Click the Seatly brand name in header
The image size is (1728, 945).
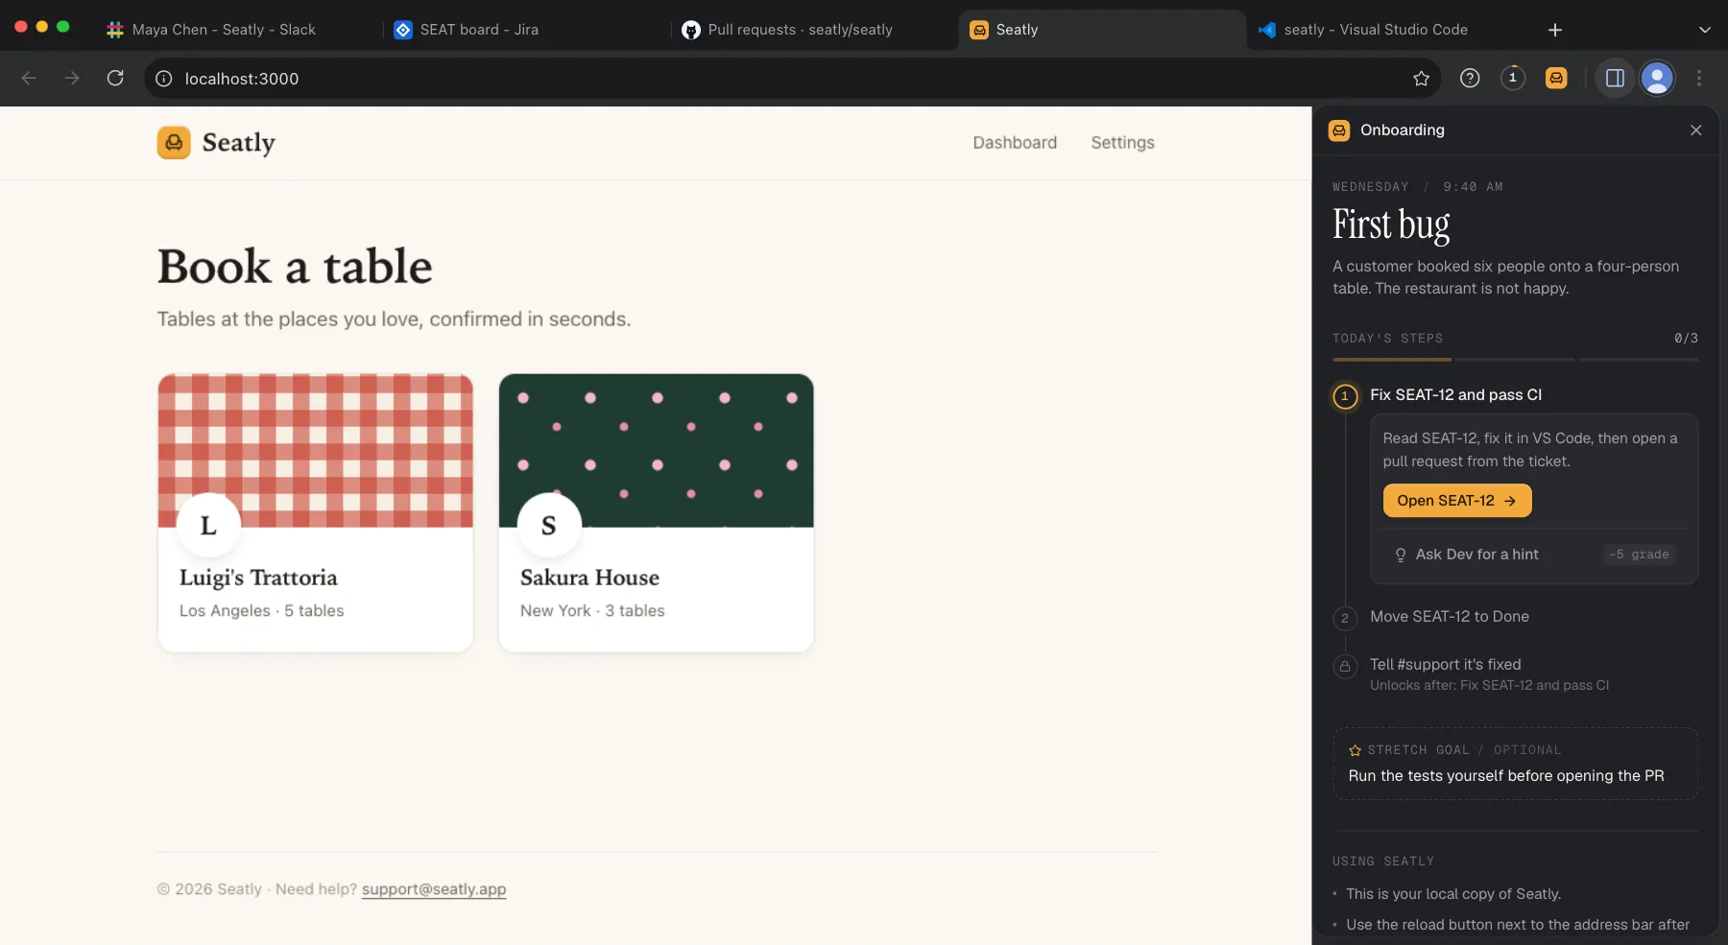coord(239,143)
